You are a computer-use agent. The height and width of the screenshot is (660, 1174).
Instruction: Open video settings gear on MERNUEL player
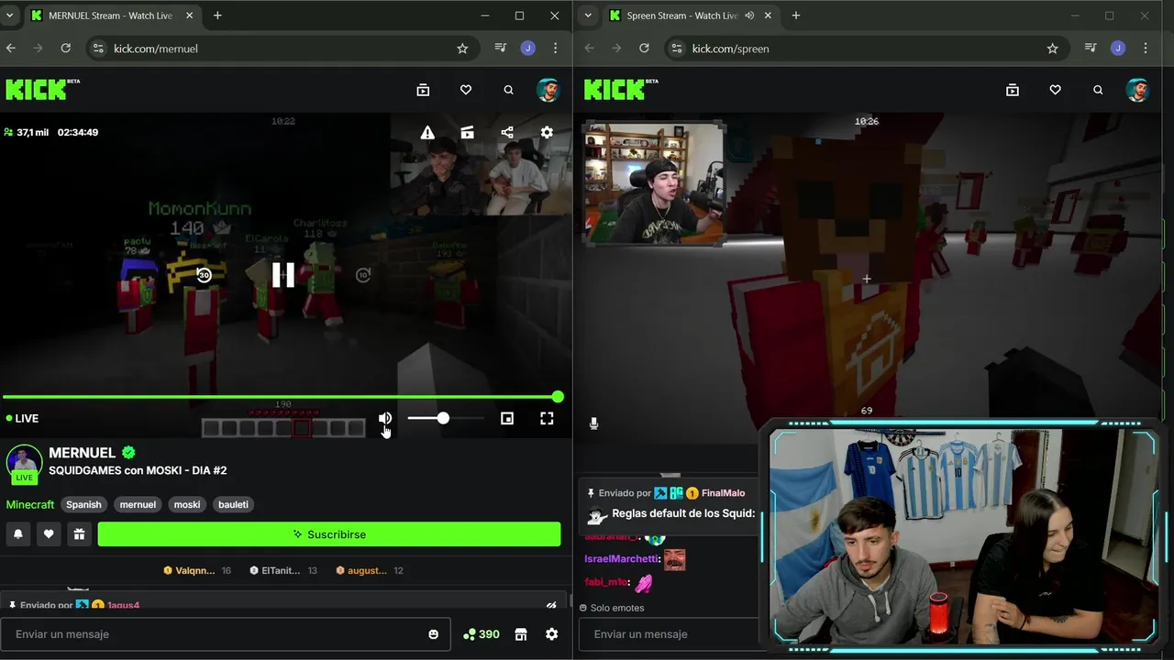click(547, 133)
